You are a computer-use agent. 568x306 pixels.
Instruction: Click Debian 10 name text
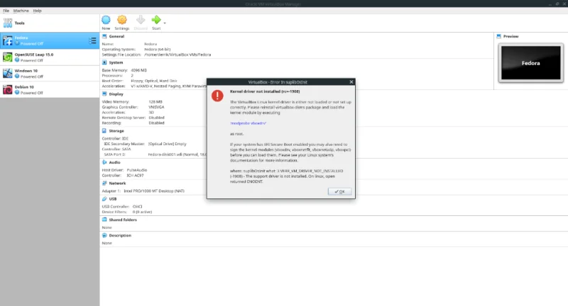coord(24,87)
